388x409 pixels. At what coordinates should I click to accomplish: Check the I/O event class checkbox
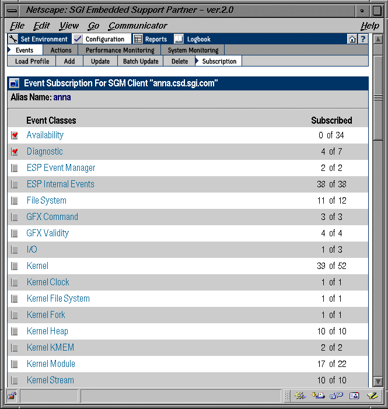pyautogui.click(x=15, y=250)
